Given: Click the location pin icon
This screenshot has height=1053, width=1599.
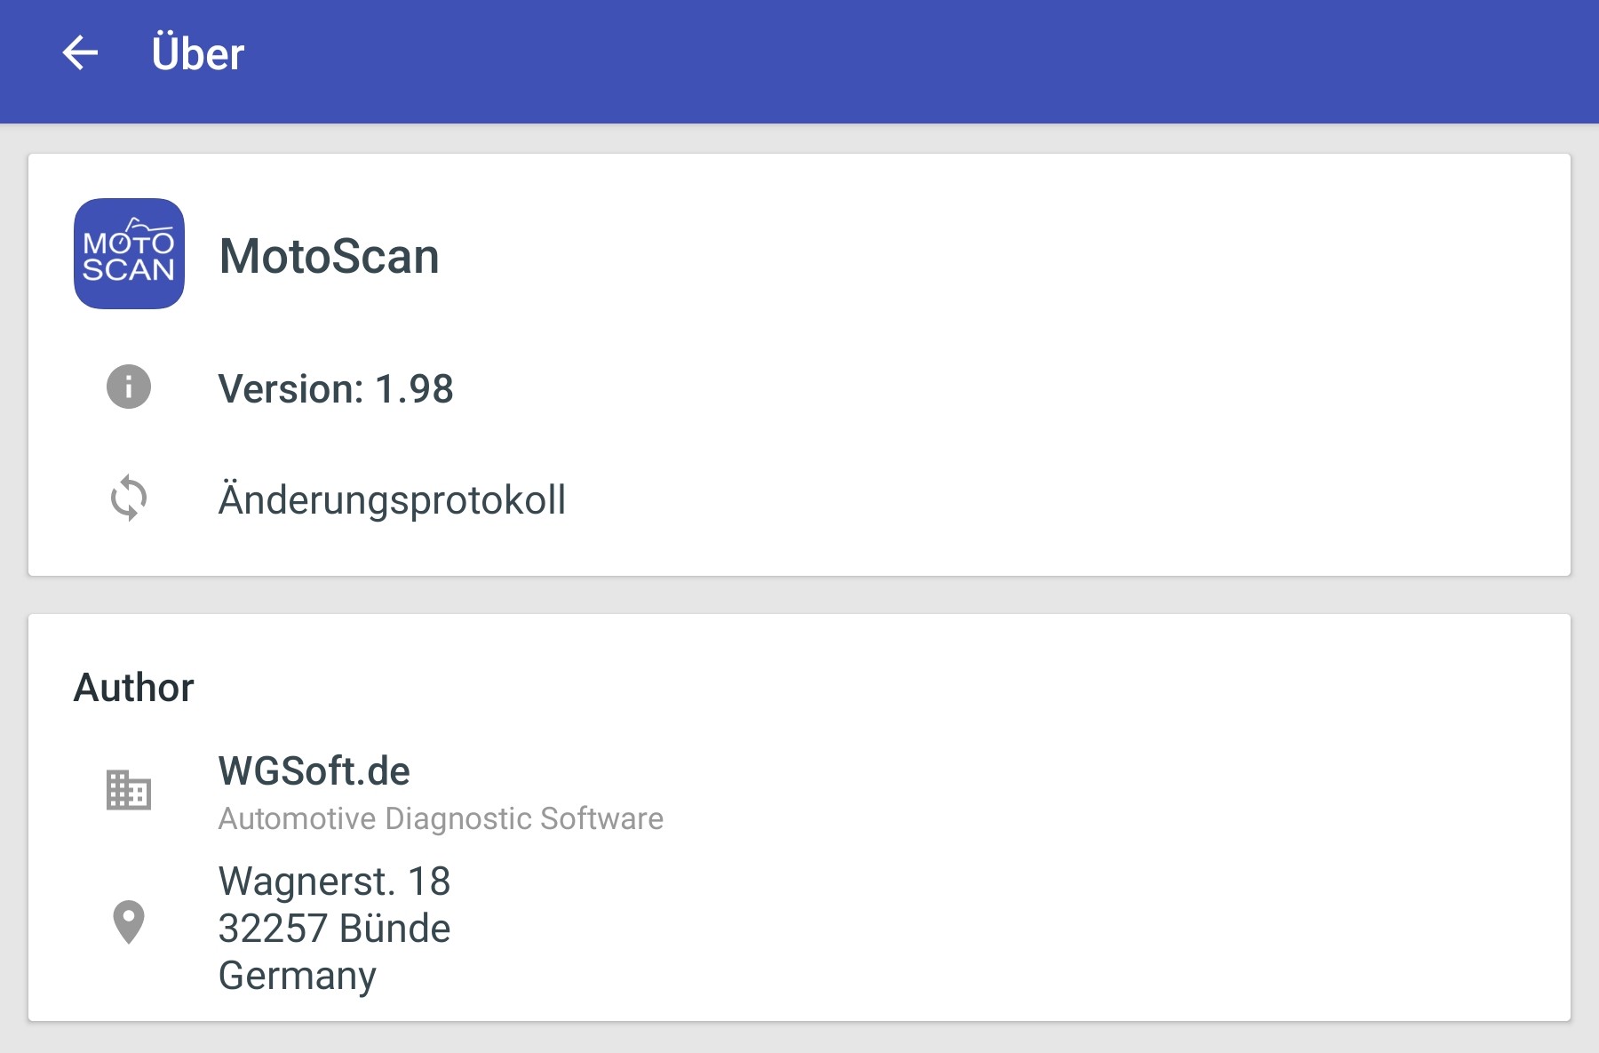Looking at the screenshot, I should click(x=129, y=922).
